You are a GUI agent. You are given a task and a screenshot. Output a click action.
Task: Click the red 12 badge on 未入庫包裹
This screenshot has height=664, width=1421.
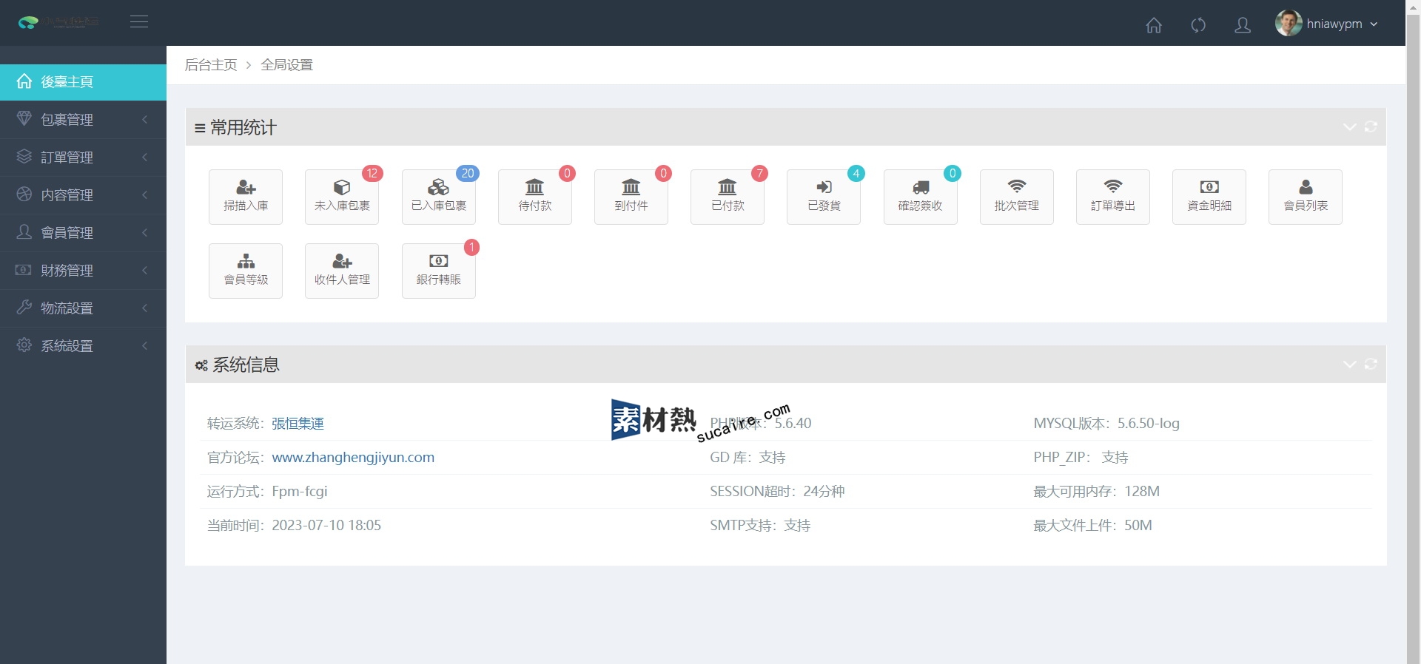[372, 173]
